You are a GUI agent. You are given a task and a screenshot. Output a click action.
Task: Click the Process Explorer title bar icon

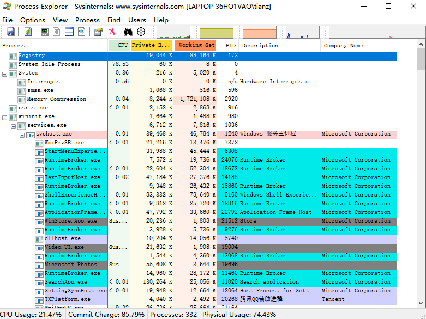(7, 6)
